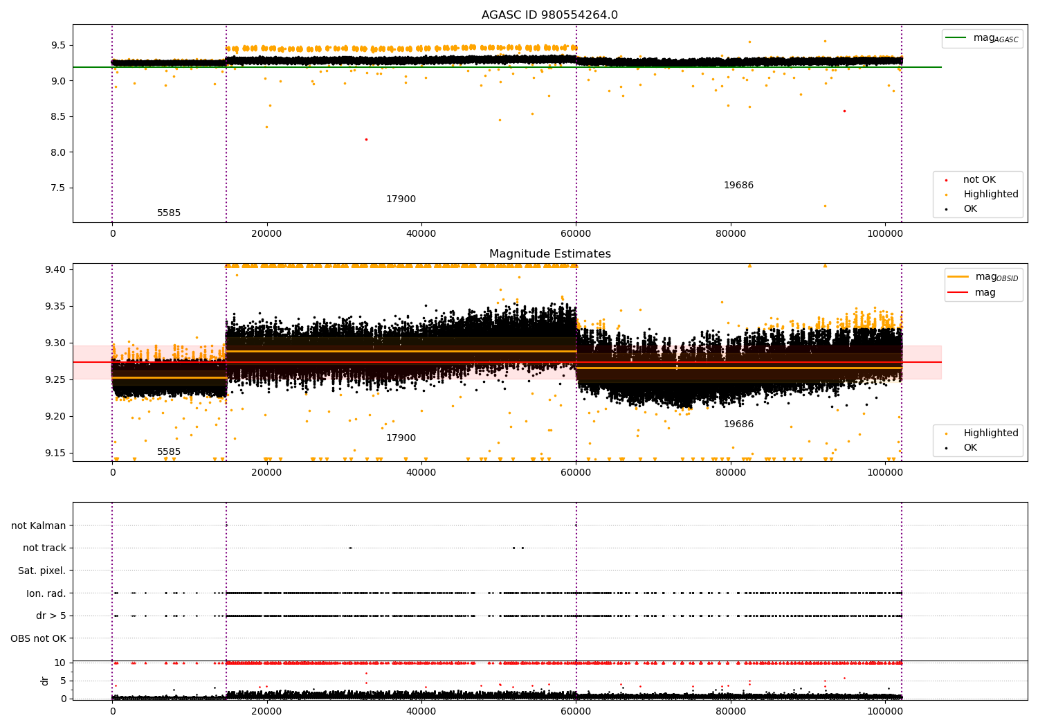Image resolution: width=1038 pixels, height=727 pixels.
Task: Click the 'Highlighted' legend entry in middle plot
Action: (983, 433)
